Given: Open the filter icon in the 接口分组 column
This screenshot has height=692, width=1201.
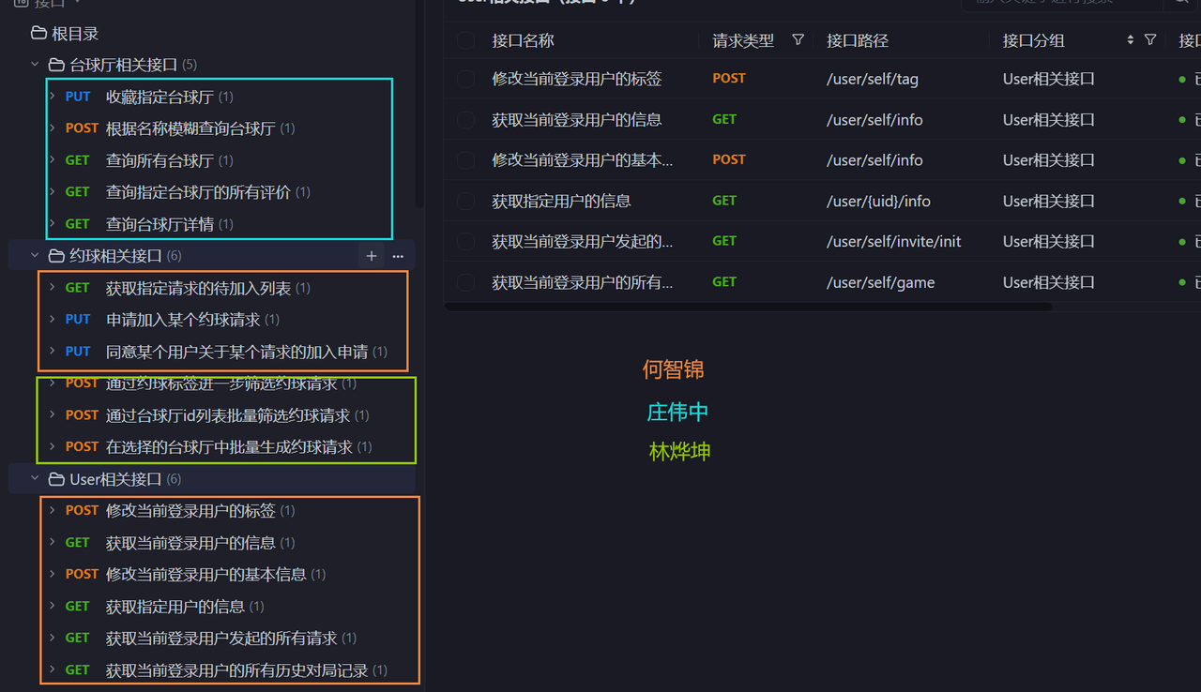Looking at the screenshot, I should click(1150, 40).
